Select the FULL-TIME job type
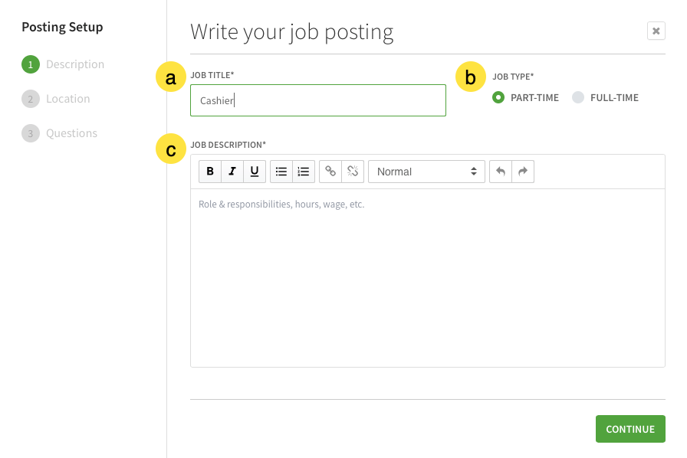Screen dimensions: 687x458 tap(577, 97)
